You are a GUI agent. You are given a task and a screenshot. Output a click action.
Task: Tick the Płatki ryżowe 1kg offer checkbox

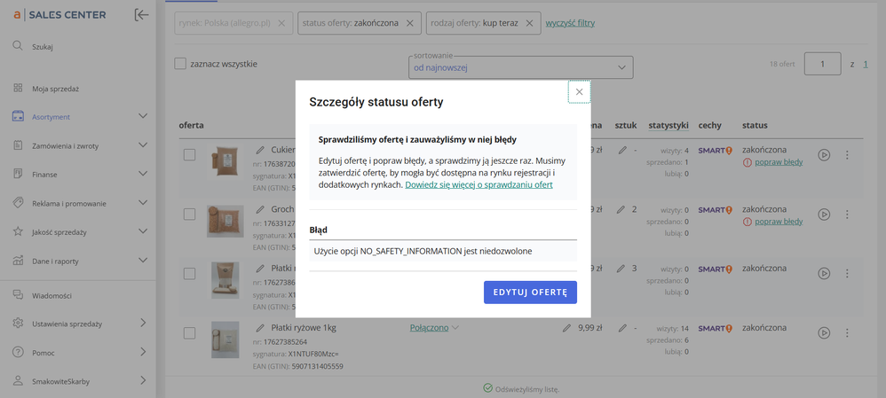click(189, 333)
